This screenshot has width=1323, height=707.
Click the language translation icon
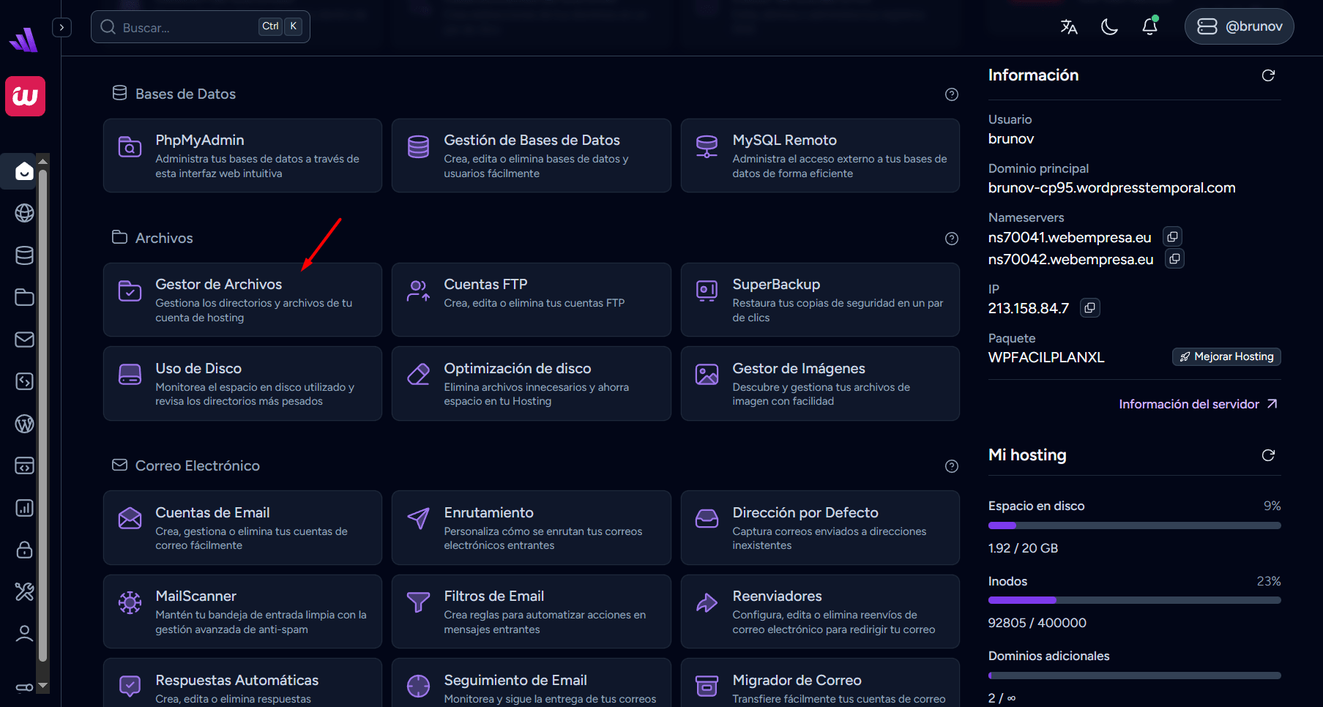[1068, 27]
